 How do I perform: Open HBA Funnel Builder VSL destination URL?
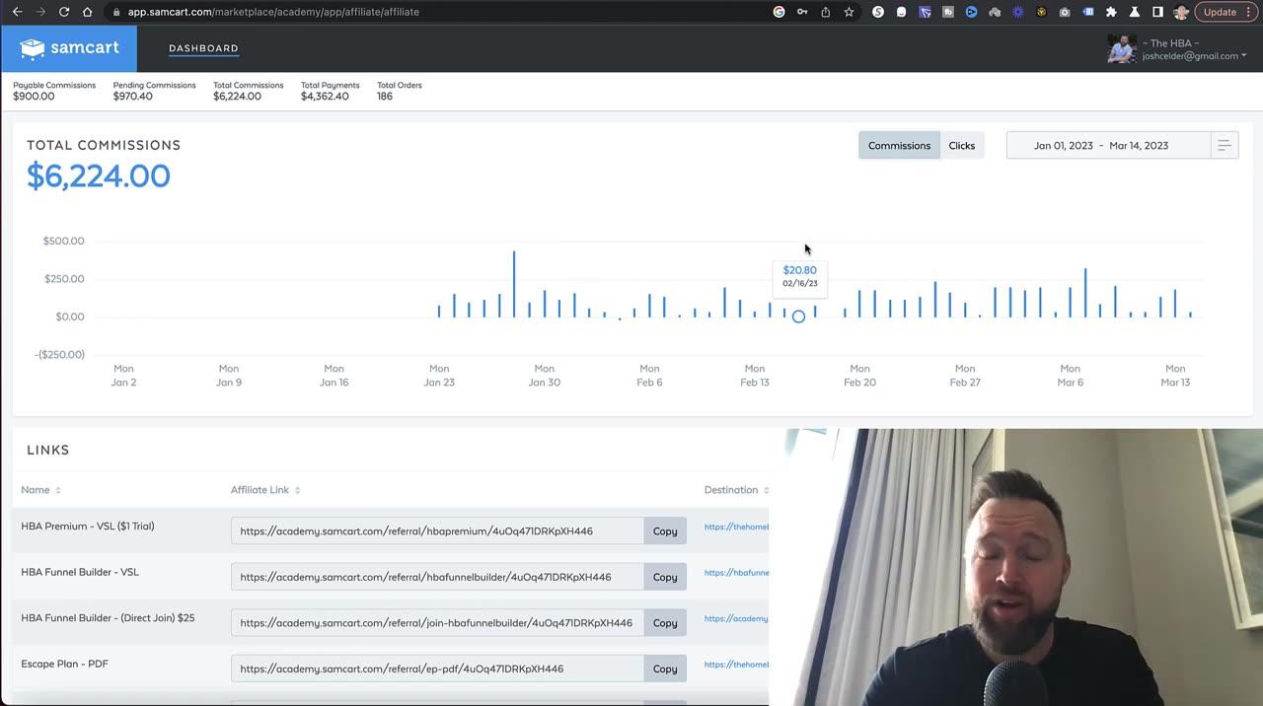pos(736,573)
